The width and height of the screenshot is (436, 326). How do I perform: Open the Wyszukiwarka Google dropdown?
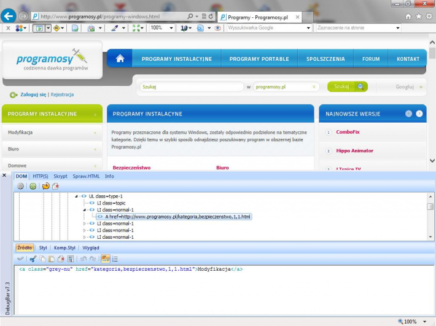click(x=308, y=28)
